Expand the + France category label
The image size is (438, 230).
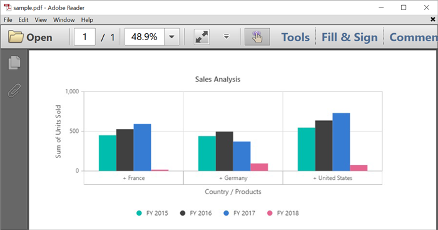tap(134, 178)
